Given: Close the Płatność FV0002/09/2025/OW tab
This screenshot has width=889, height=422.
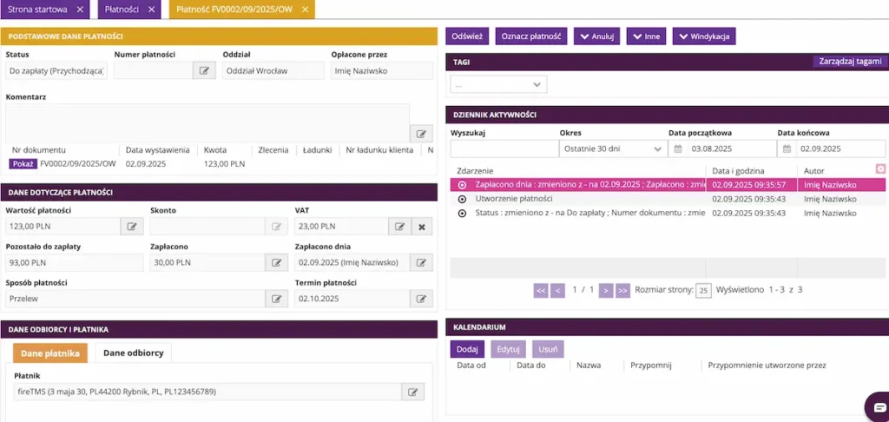Looking at the screenshot, I should [x=305, y=10].
